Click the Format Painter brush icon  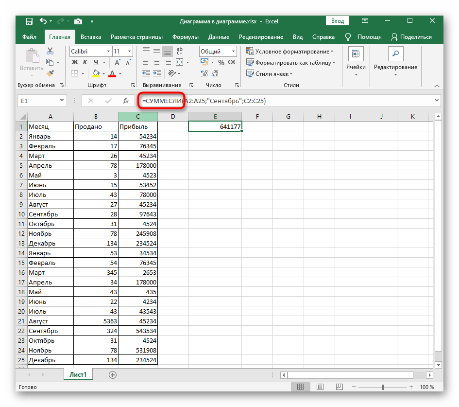point(50,72)
